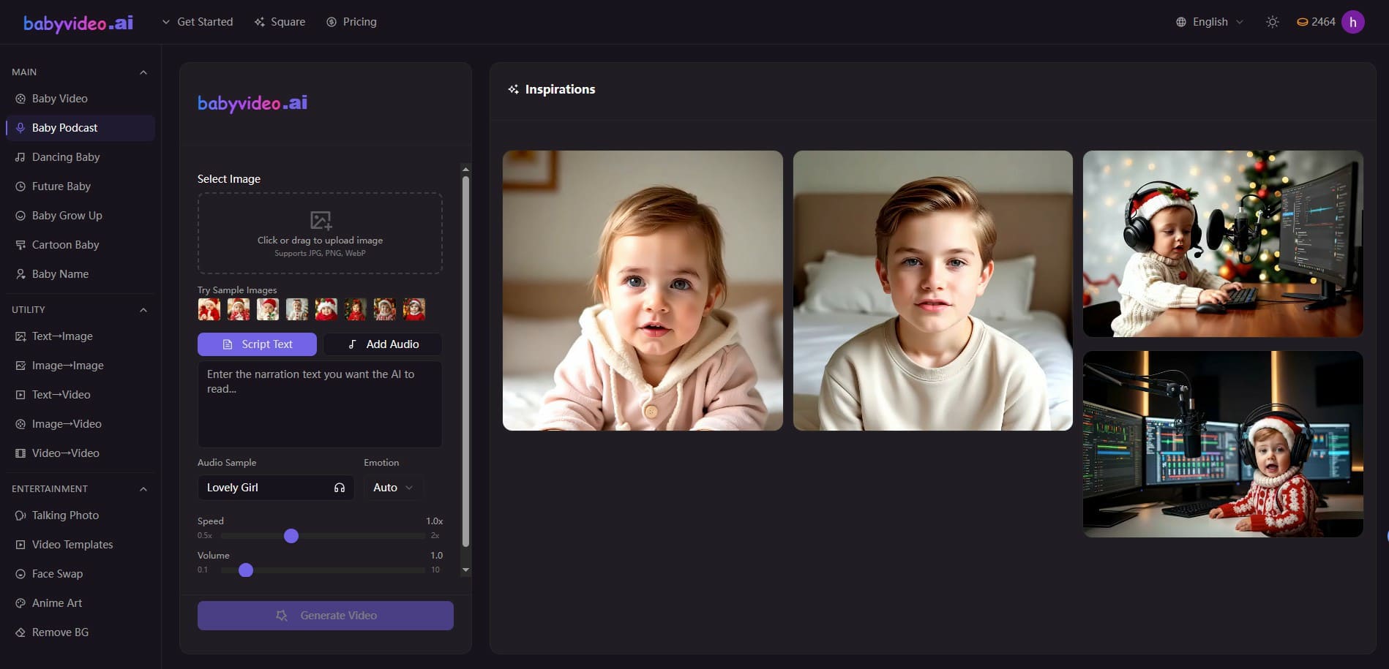Open the Text→Image utility
This screenshot has width=1389, height=669.
(x=62, y=336)
